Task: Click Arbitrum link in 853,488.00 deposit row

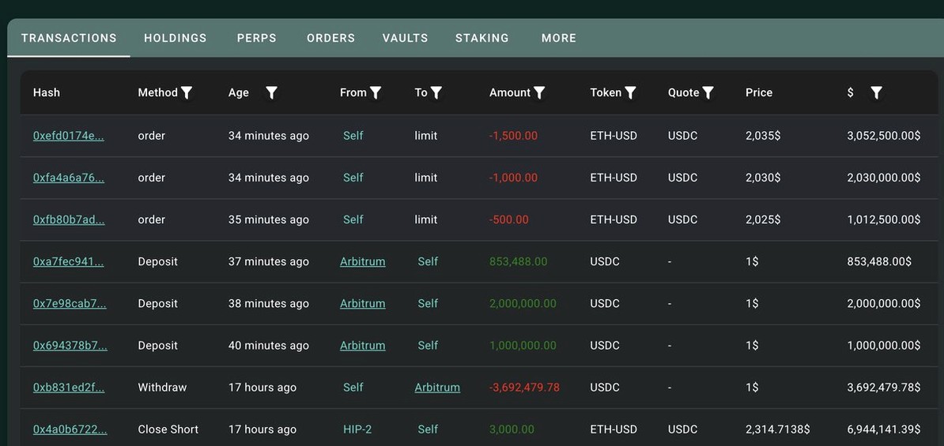Action: [362, 261]
